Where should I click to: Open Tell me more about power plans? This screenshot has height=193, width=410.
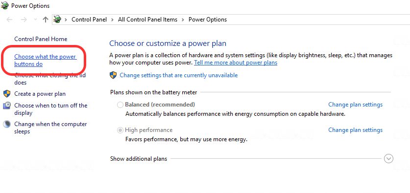[236, 63]
